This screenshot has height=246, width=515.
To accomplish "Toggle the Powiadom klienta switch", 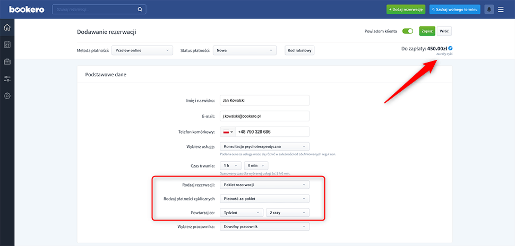I will tap(408, 31).
